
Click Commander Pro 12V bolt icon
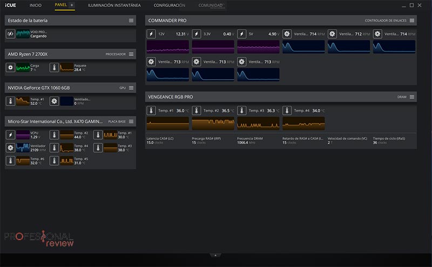pyautogui.click(x=151, y=34)
